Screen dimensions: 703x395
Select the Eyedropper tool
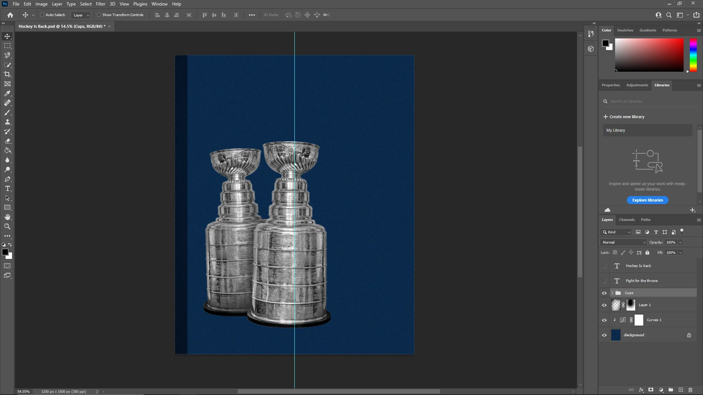pos(7,93)
